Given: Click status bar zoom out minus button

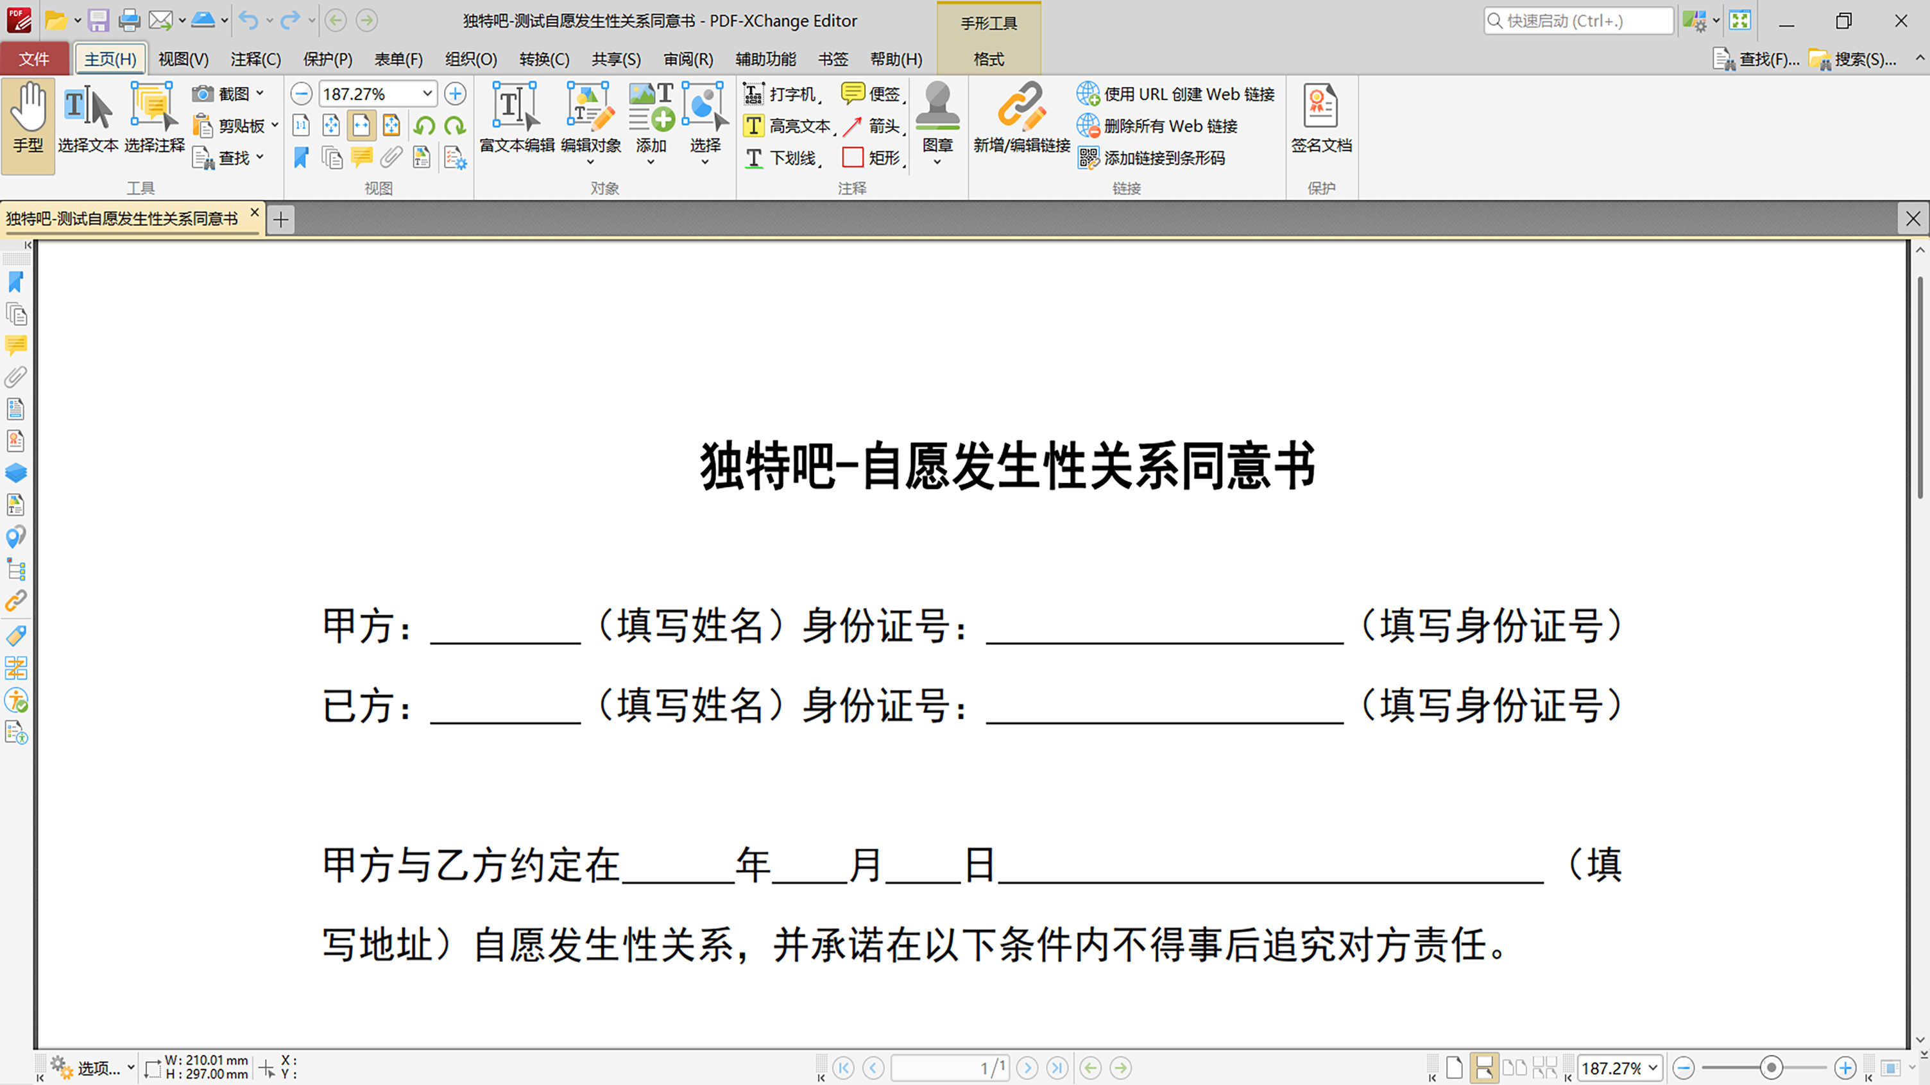Looking at the screenshot, I should pyautogui.click(x=1684, y=1068).
